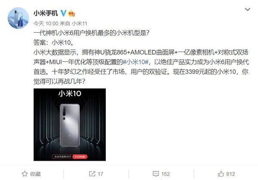
Task: Enlarge the 小米10 promotional image
Action: [x=70, y=125]
